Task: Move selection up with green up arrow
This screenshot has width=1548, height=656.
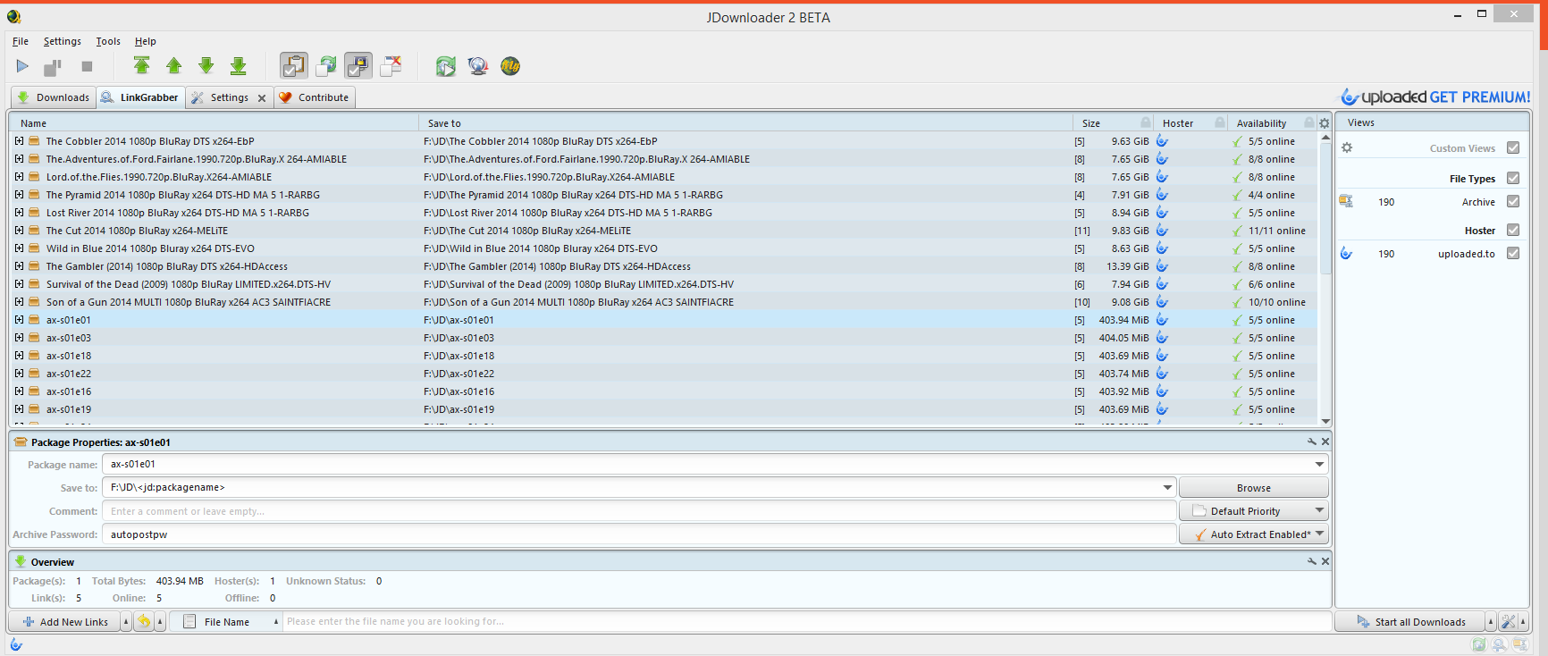Action: tap(174, 65)
